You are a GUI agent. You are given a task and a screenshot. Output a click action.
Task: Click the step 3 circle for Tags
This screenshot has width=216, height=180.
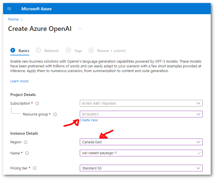click(x=68, y=50)
